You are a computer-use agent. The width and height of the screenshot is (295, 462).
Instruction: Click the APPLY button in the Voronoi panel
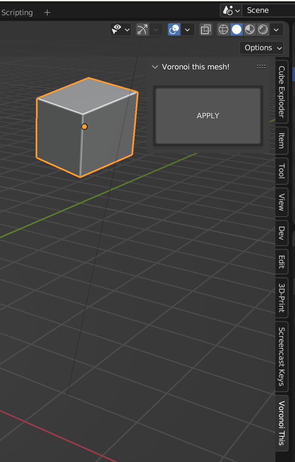pyautogui.click(x=208, y=116)
